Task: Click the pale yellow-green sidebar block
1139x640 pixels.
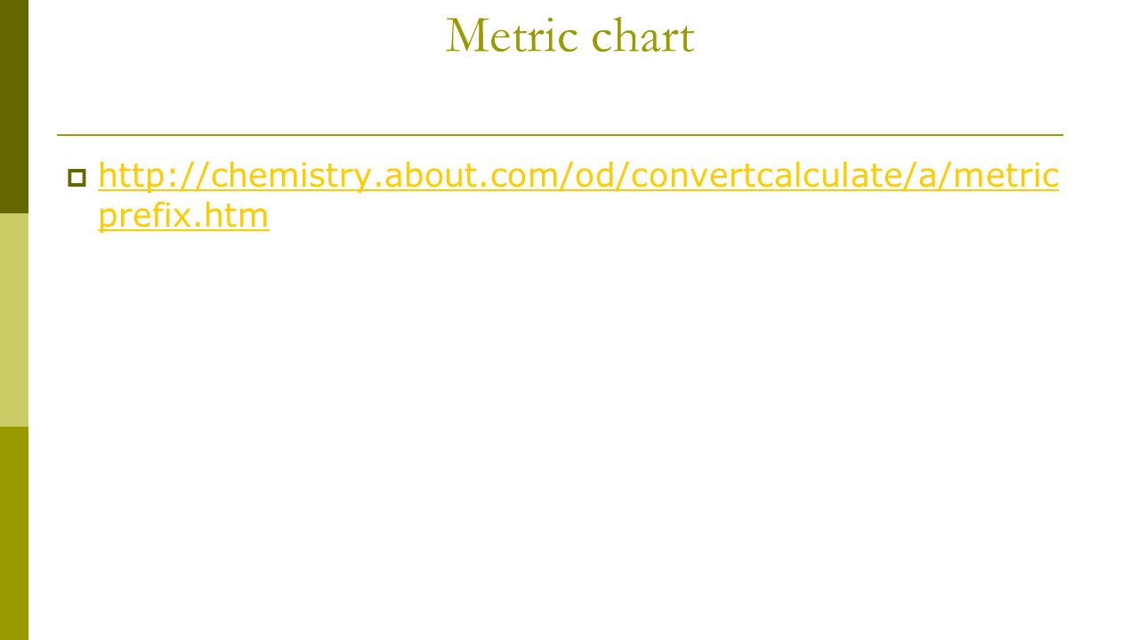Action: click(14, 320)
